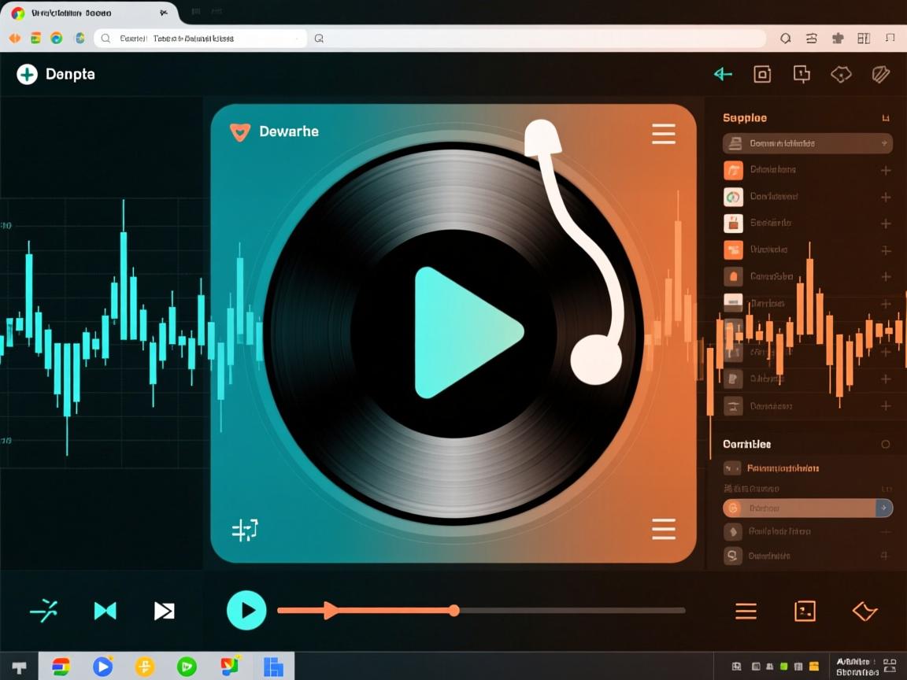The height and width of the screenshot is (680, 907).
Task: Open the crop tool icon in the top toolbar
Action: click(x=761, y=74)
